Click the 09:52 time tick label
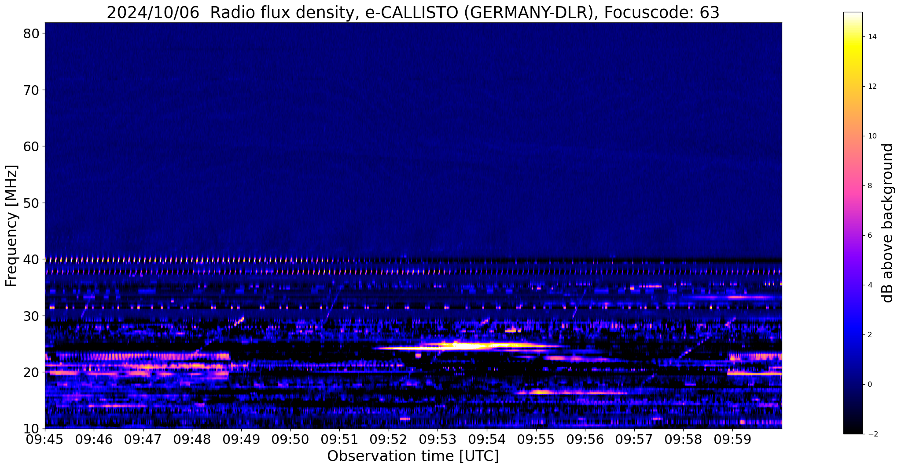 click(x=389, y=440)
